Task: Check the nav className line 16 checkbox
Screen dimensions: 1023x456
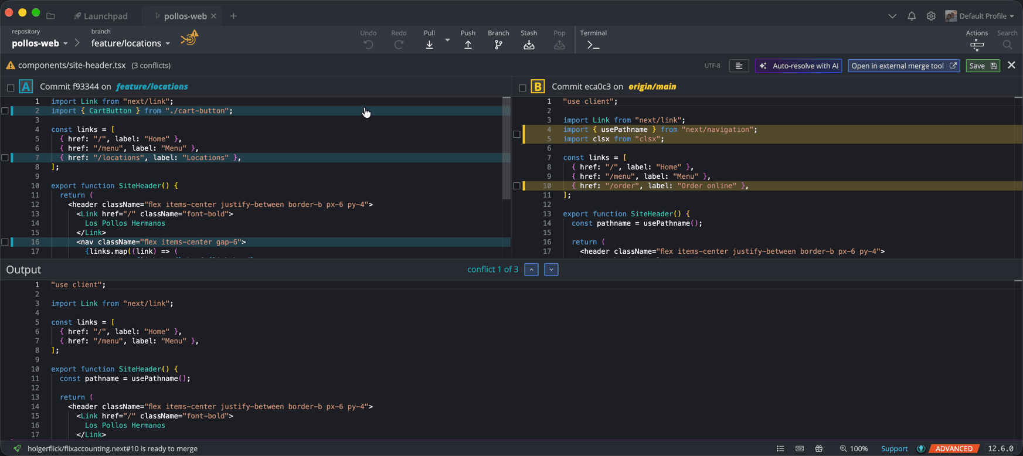Action: click(x=5, y=242)
